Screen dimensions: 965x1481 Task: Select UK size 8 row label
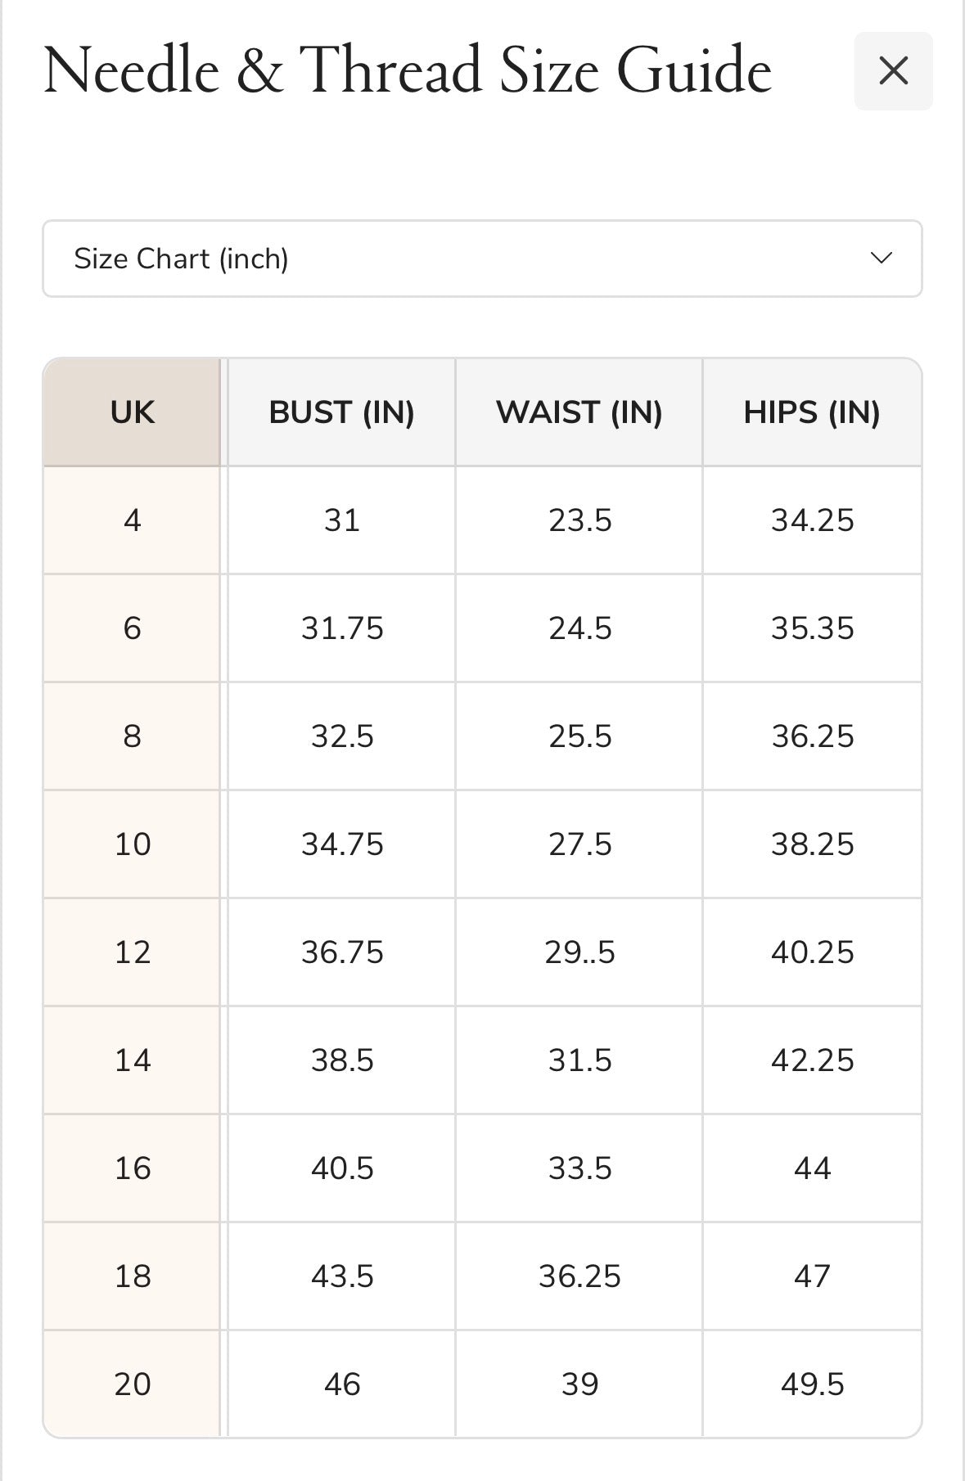pyautogui.click(x=132, y=736)
